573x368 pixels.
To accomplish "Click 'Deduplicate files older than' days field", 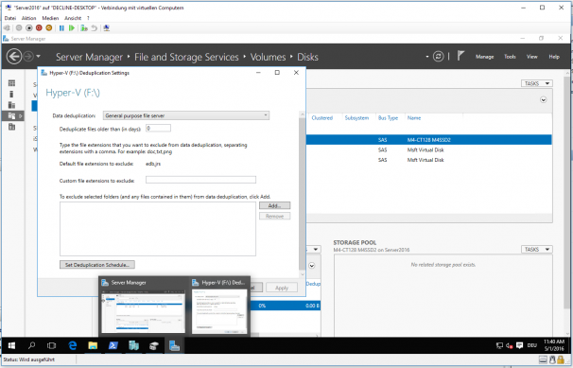I will (158, 129).
